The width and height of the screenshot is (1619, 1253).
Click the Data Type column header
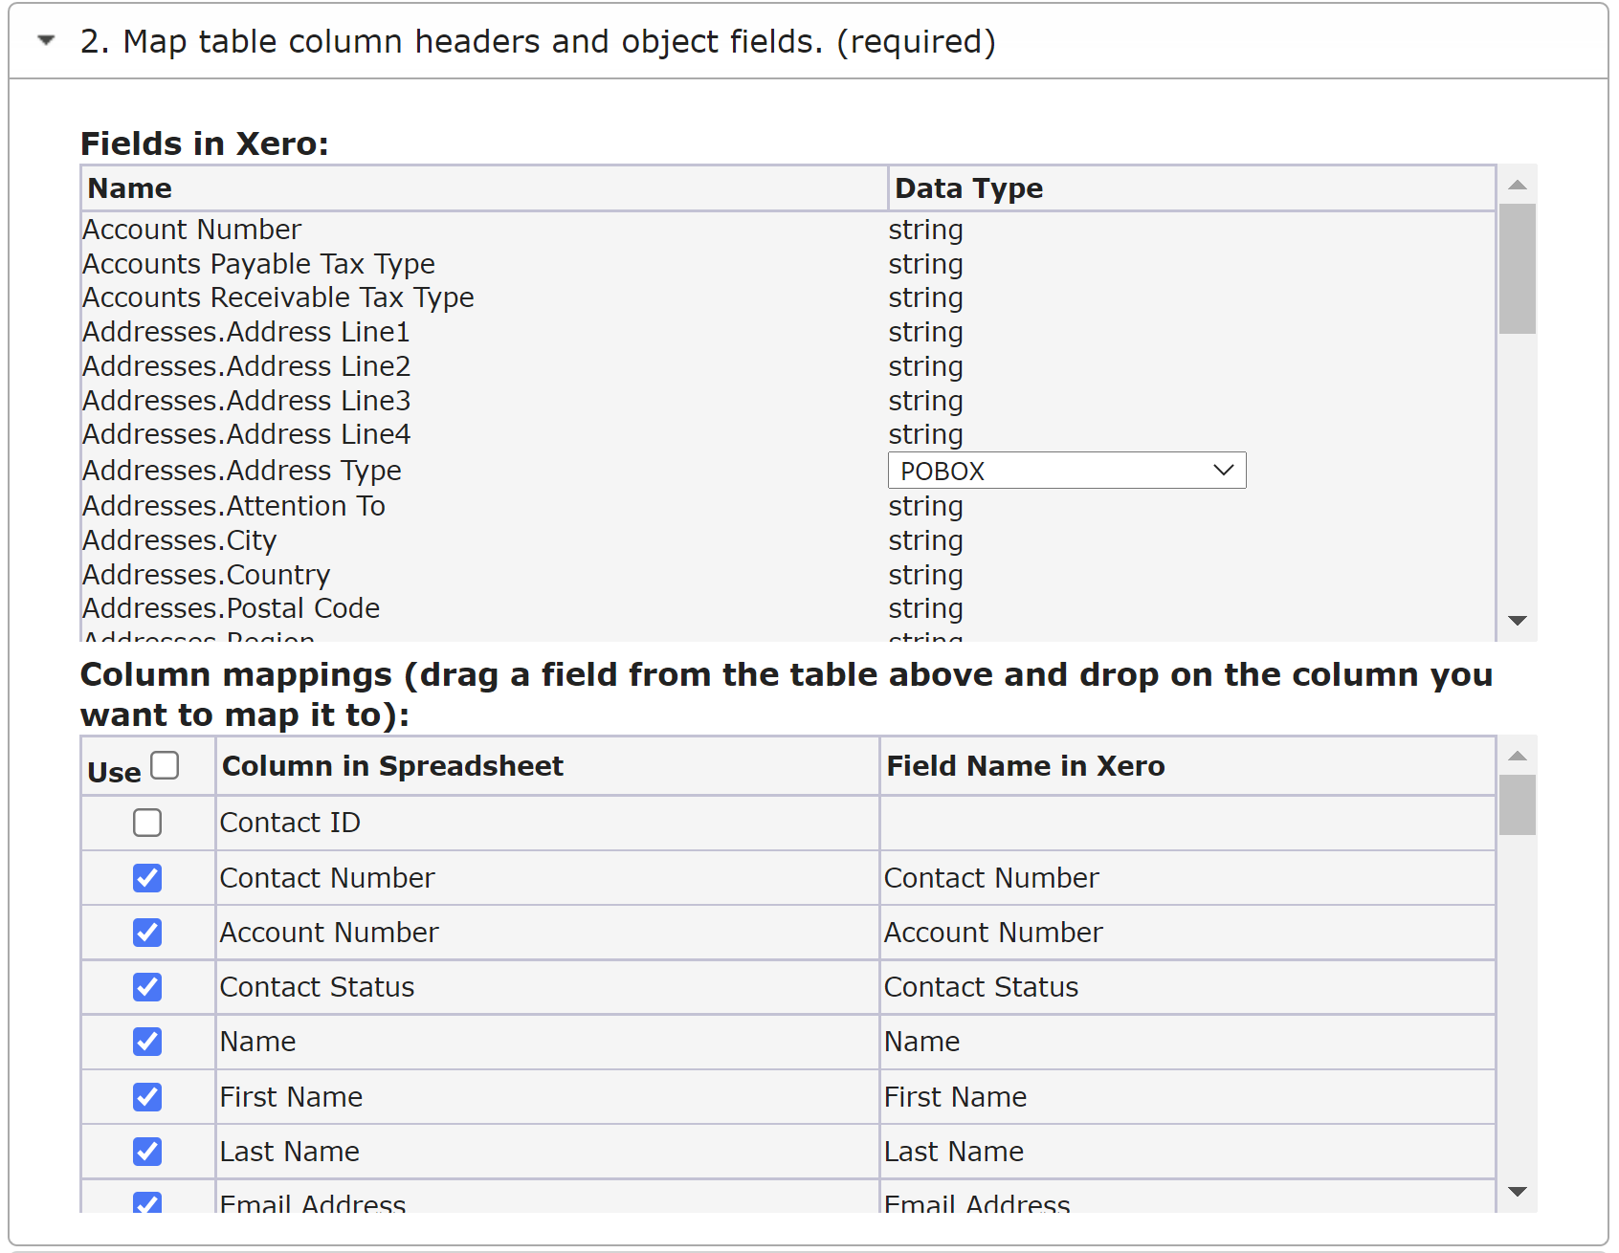[1191, 188]
